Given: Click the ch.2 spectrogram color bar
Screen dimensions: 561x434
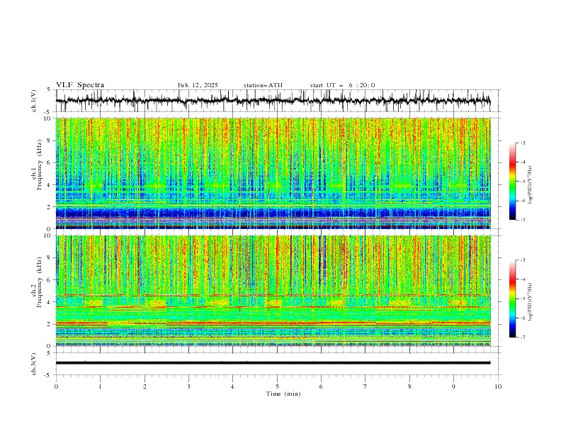Looking at the screenshot, I should point(513,299).
